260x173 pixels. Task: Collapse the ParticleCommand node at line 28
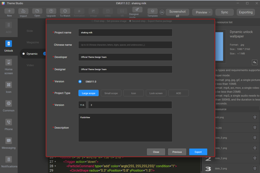click(55, 166)
